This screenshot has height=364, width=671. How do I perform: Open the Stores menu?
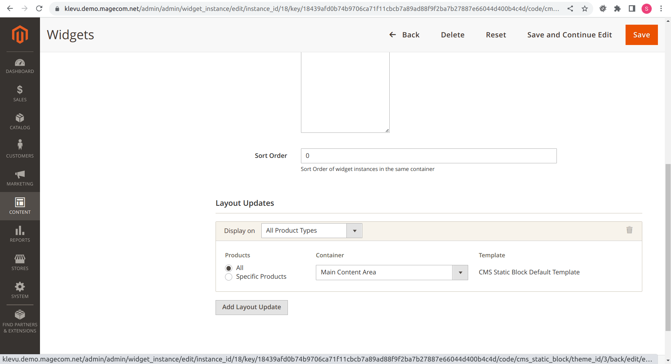[x=20, y=262]
